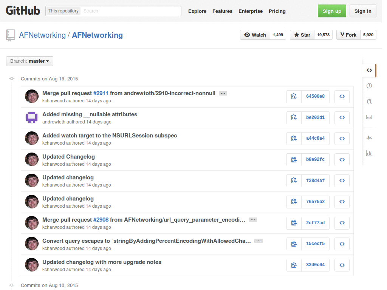
Task: Star the AFNetworking repository
Action: pos(302,35)
